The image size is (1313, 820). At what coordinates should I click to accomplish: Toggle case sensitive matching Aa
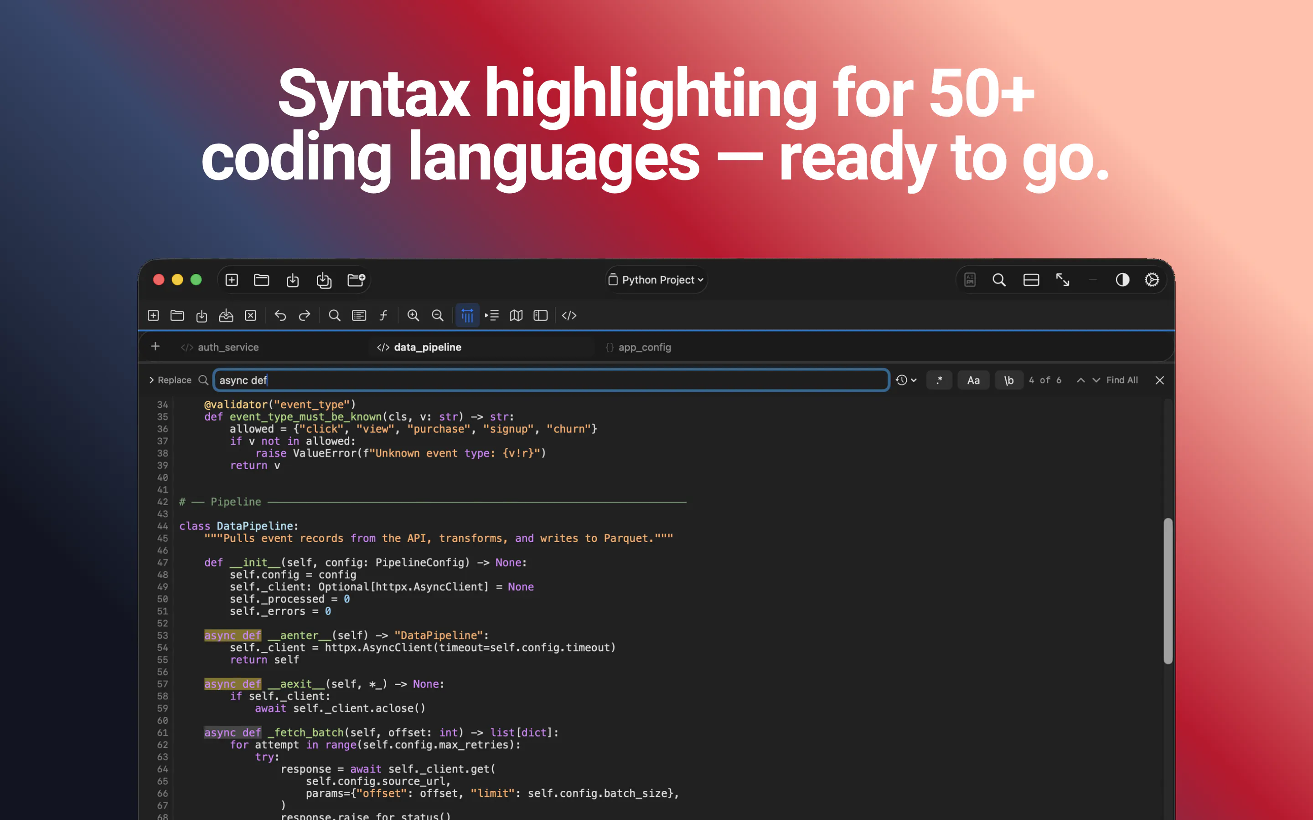pyautogui.click(x=973, y=380)
